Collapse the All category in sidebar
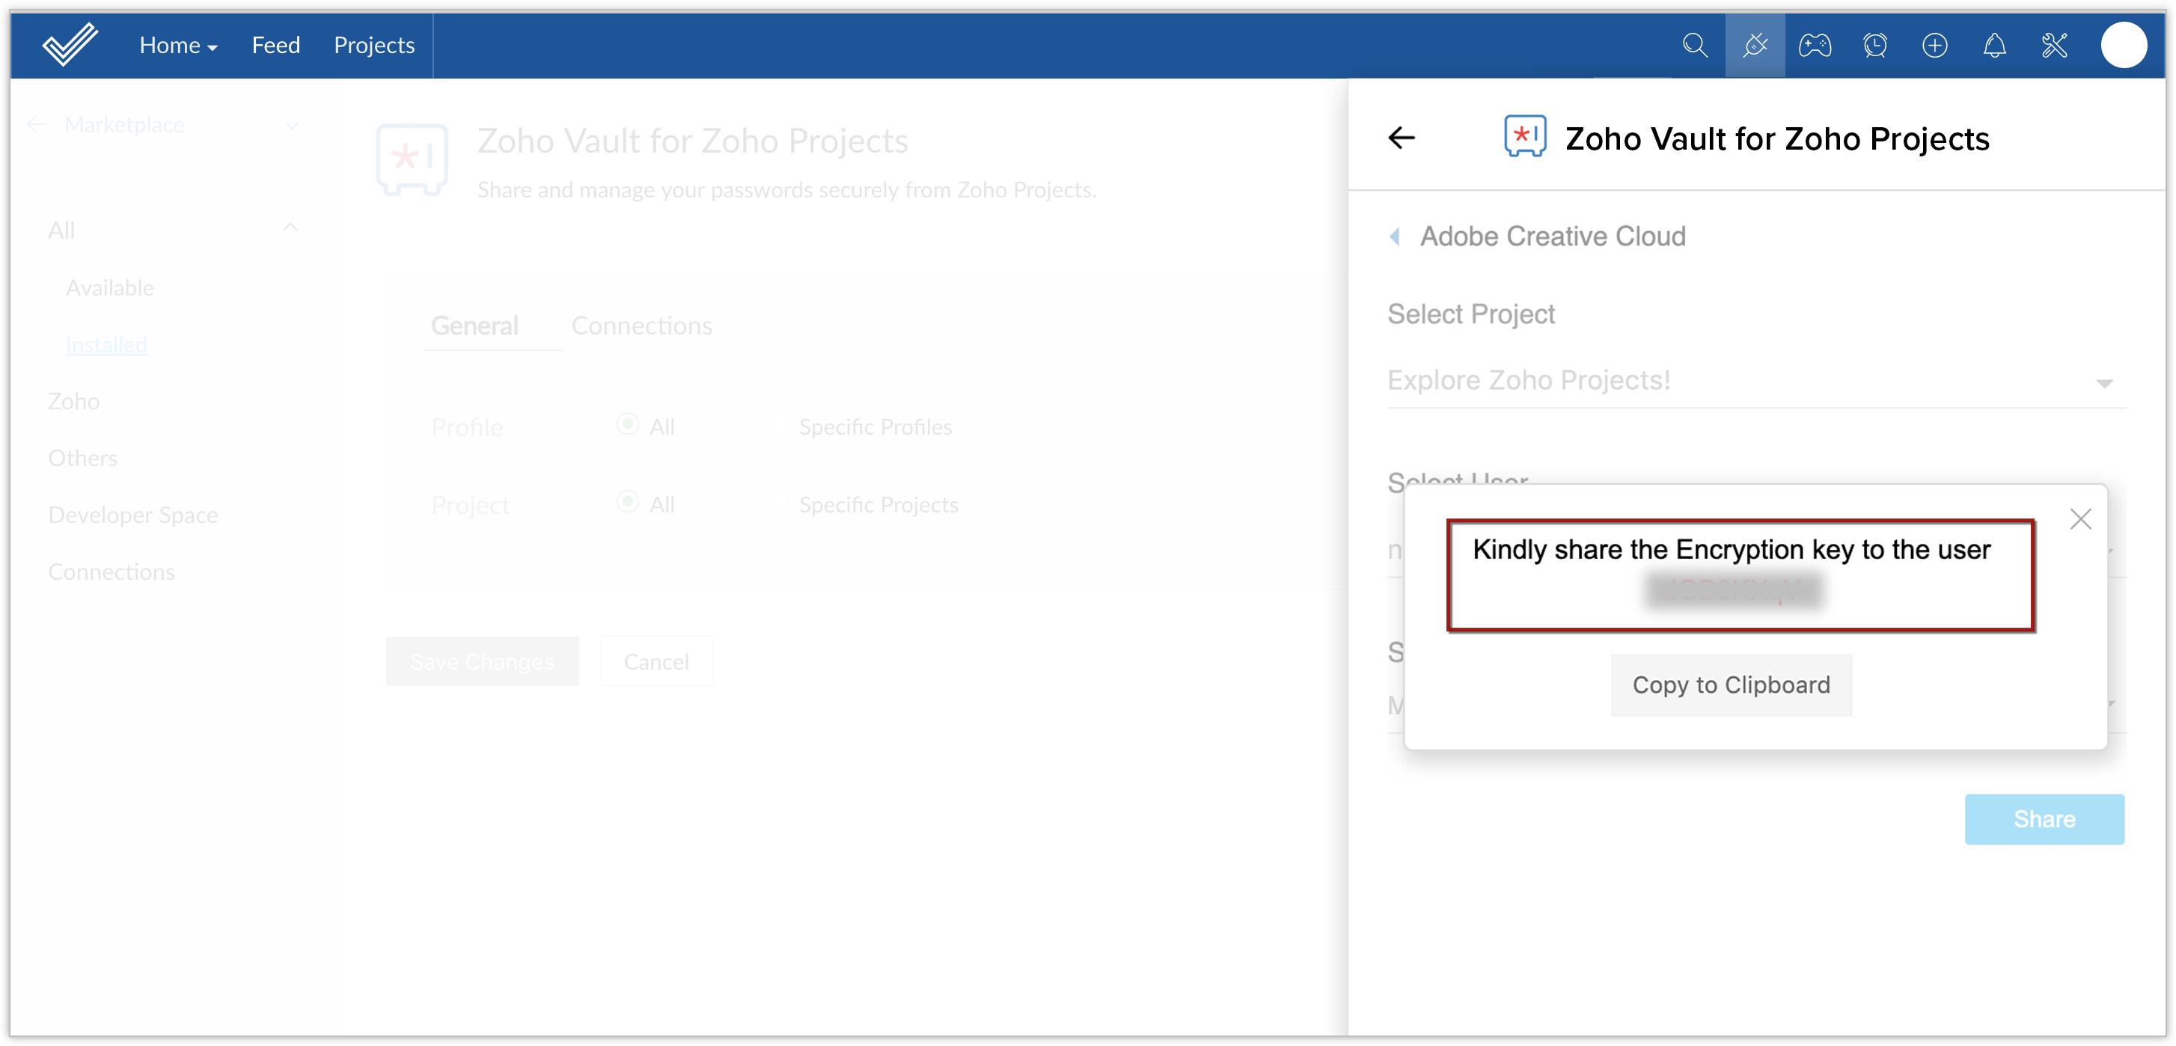This screenshot has height=1046, width=2176. pyautogui.click(x=290, y=228)
